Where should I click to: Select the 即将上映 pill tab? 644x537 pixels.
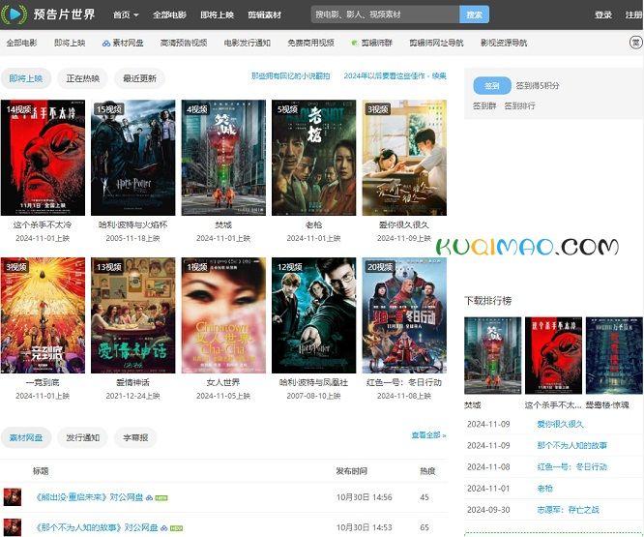pos(26,78)
